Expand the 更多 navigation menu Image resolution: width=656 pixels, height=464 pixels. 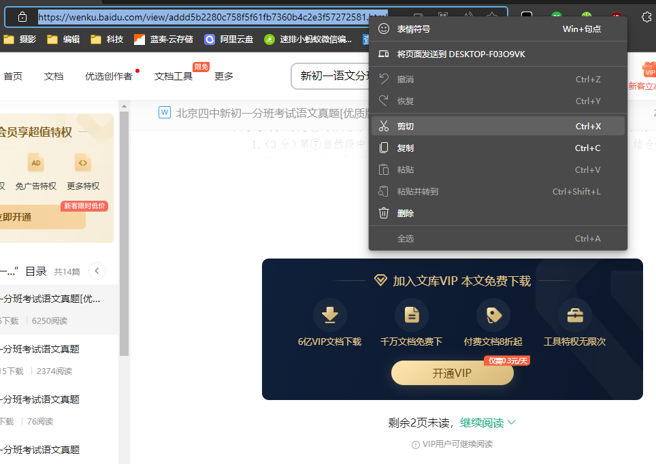224,76
